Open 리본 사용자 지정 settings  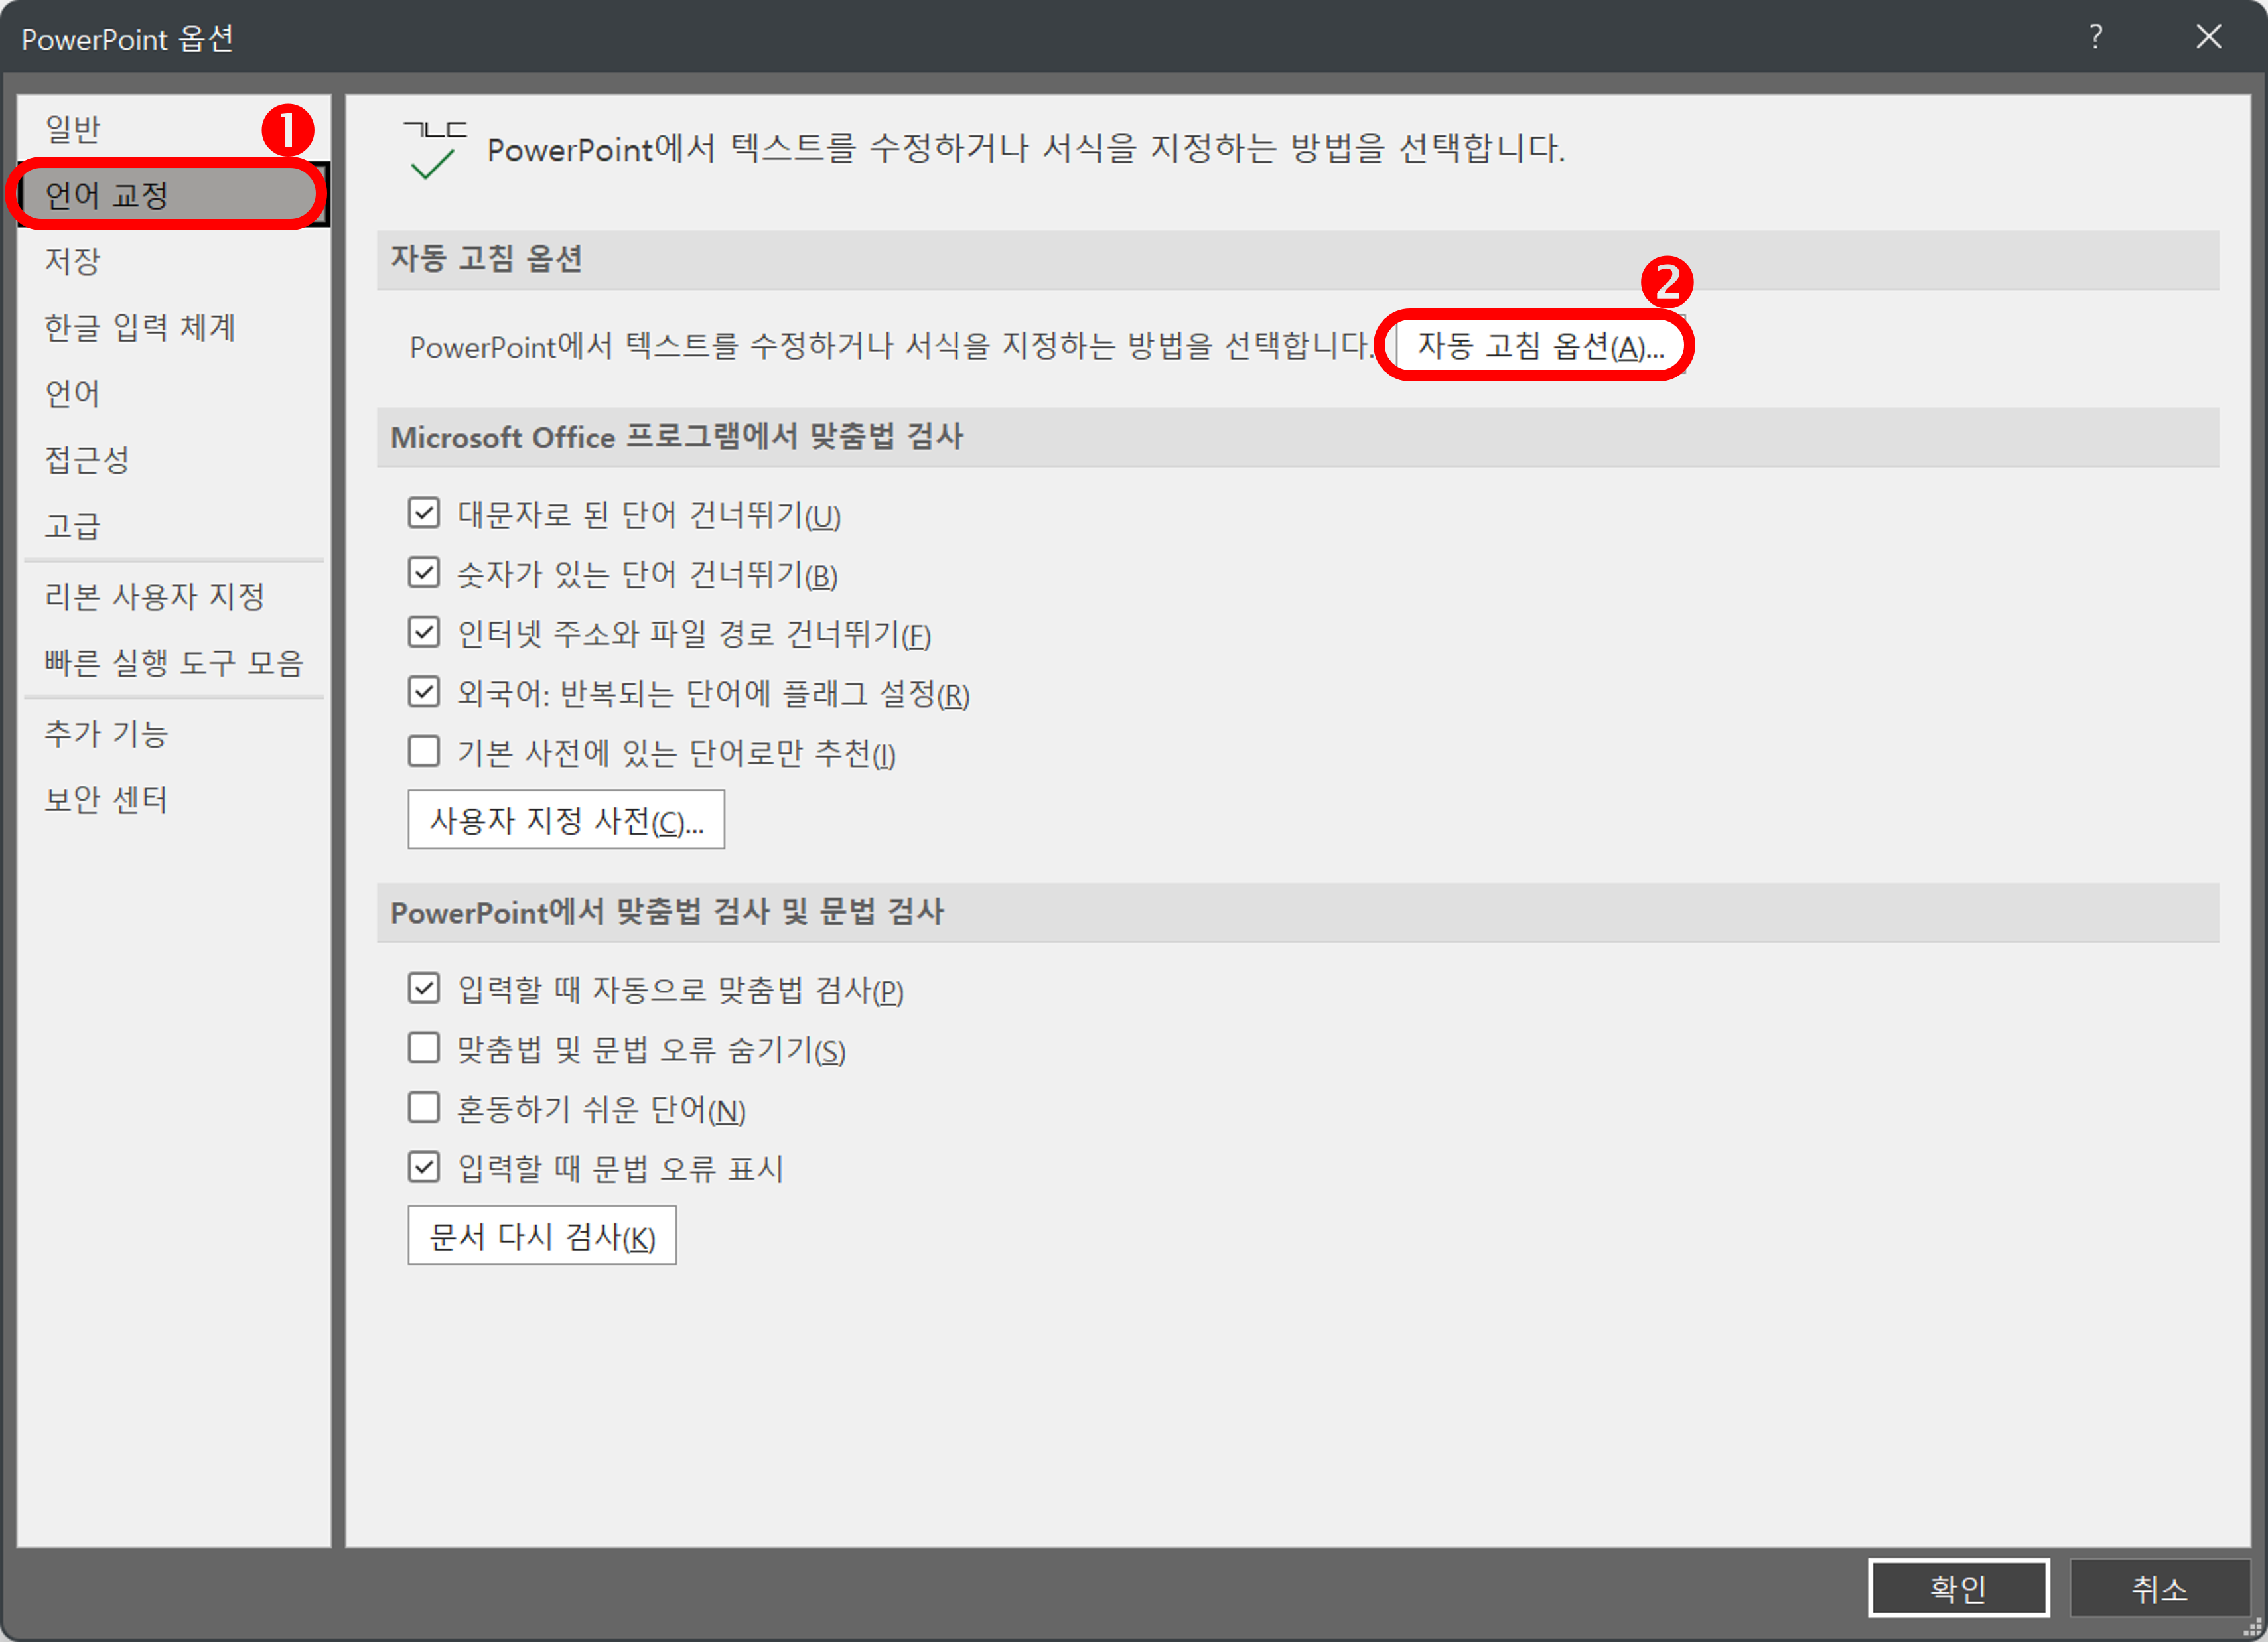point(155,596)
